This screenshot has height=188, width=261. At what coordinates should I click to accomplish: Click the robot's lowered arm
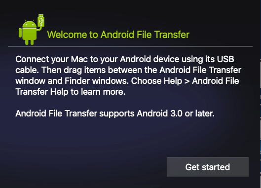pos(20,33)
